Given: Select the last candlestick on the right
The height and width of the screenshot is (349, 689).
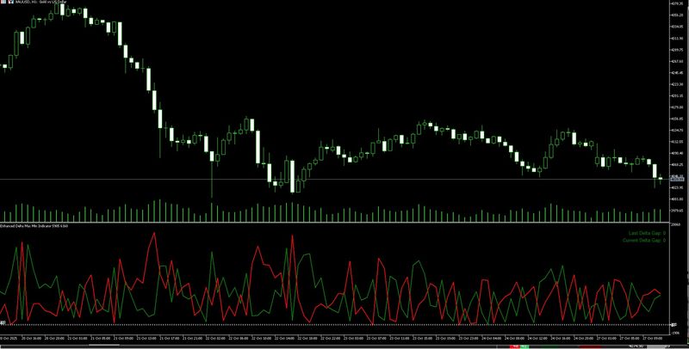Looking at the screenshot, I should point(661,178).
